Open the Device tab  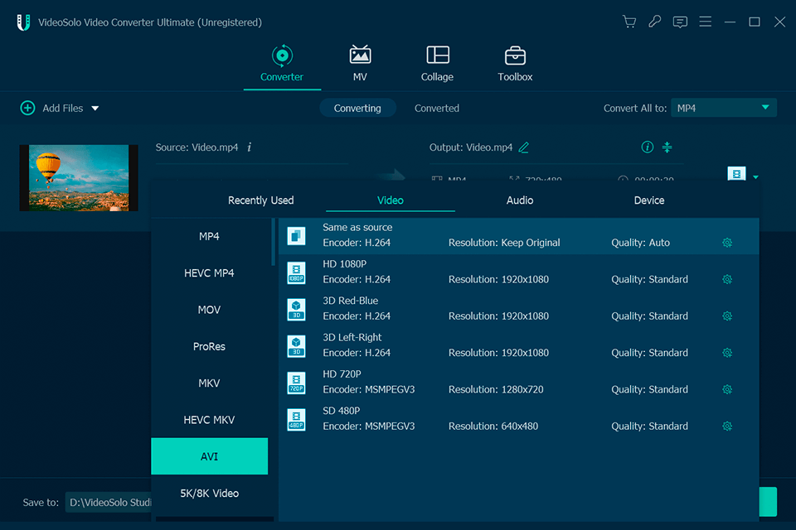tap(648, 200)
